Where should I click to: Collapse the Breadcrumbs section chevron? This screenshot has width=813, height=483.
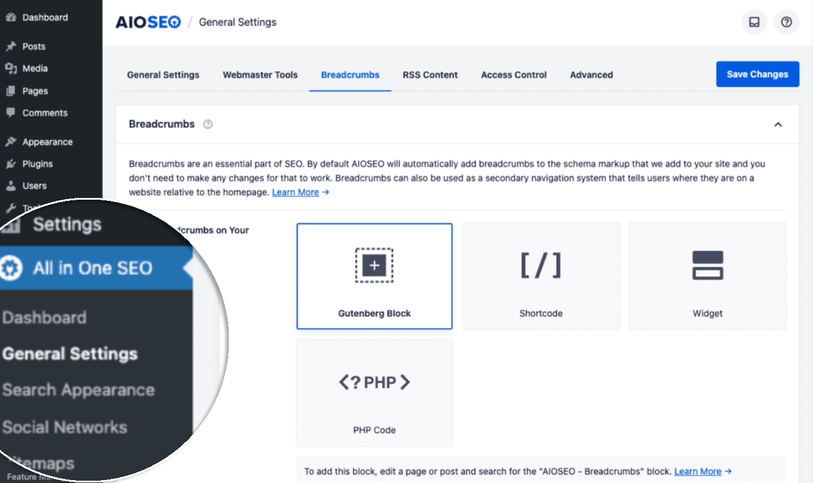pos(778,124)
